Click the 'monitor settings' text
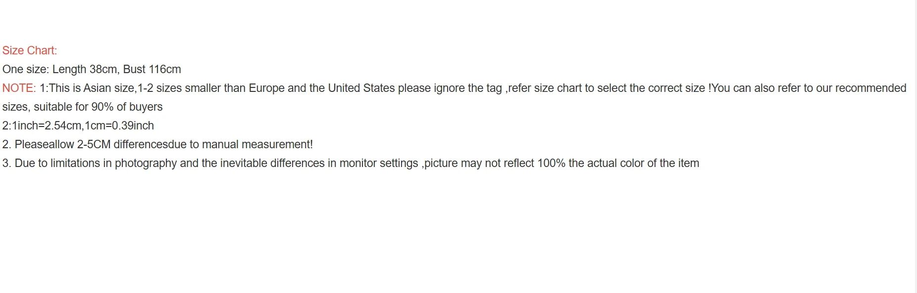 click(378, 163)
